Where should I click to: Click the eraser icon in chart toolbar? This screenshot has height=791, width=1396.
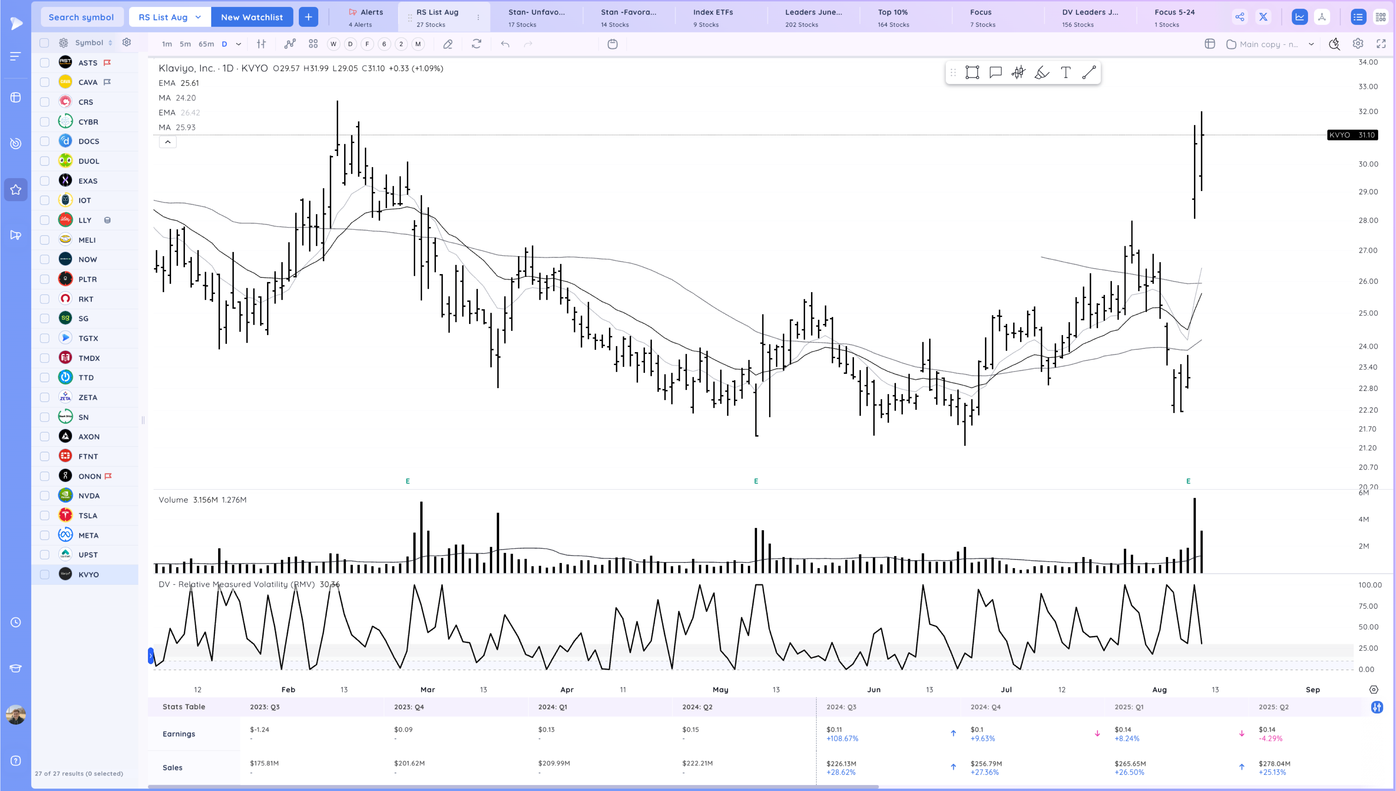[x=448, y=44]
